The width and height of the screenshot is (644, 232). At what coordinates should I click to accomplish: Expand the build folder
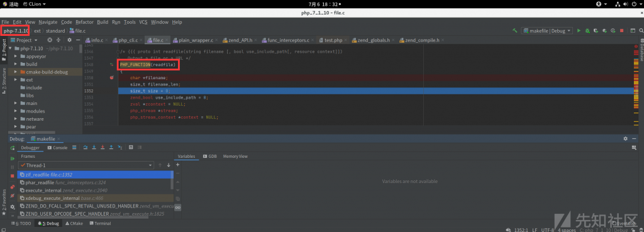coord(16,64)
